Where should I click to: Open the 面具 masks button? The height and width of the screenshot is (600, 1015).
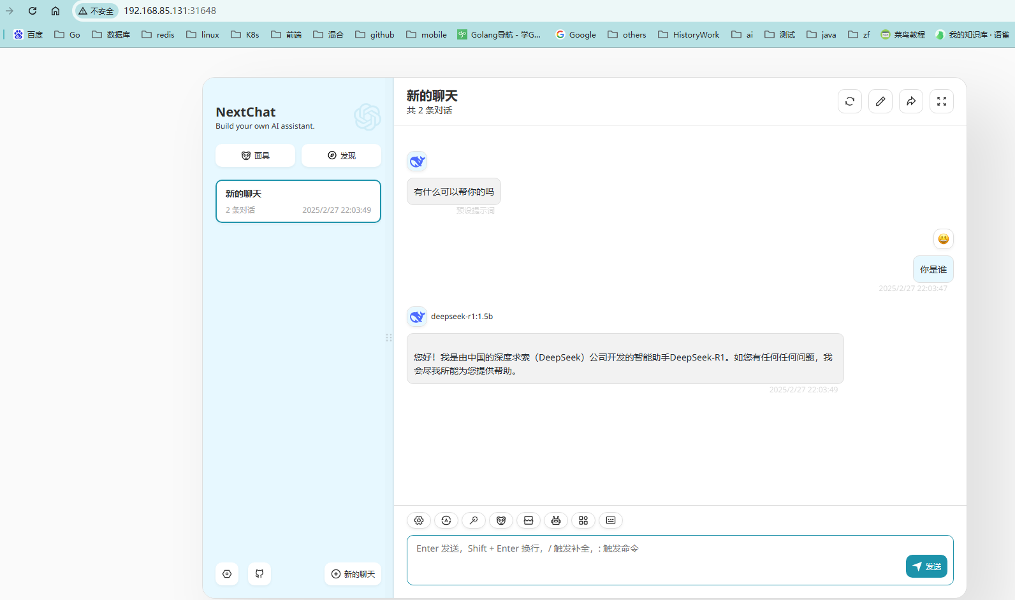pyautogui.click(x=255, y=155)
